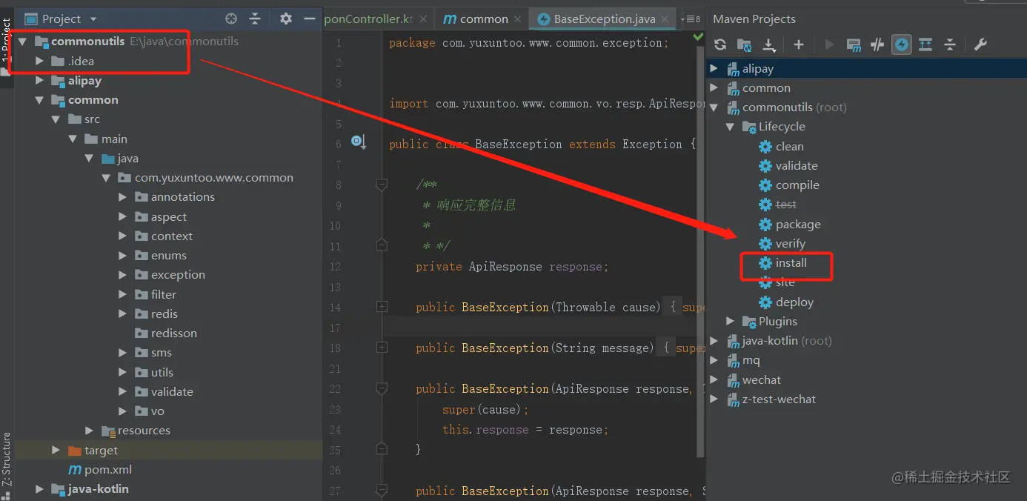Collapse all nodes in Maven Projects panel
The image size is (1027, 501).
tap(950, 44)
